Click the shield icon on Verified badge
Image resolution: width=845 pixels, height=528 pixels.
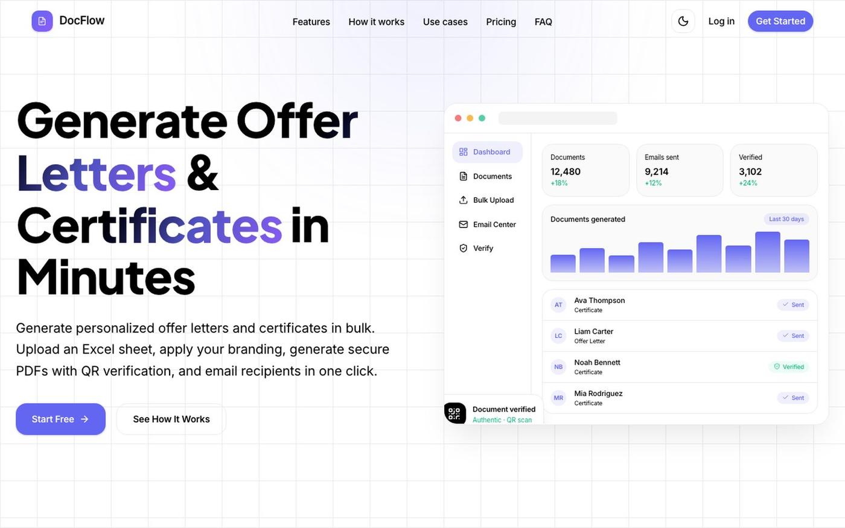[x=777, y=367]
